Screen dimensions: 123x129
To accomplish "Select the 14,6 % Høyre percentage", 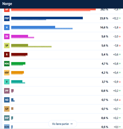I will point(104,27).
